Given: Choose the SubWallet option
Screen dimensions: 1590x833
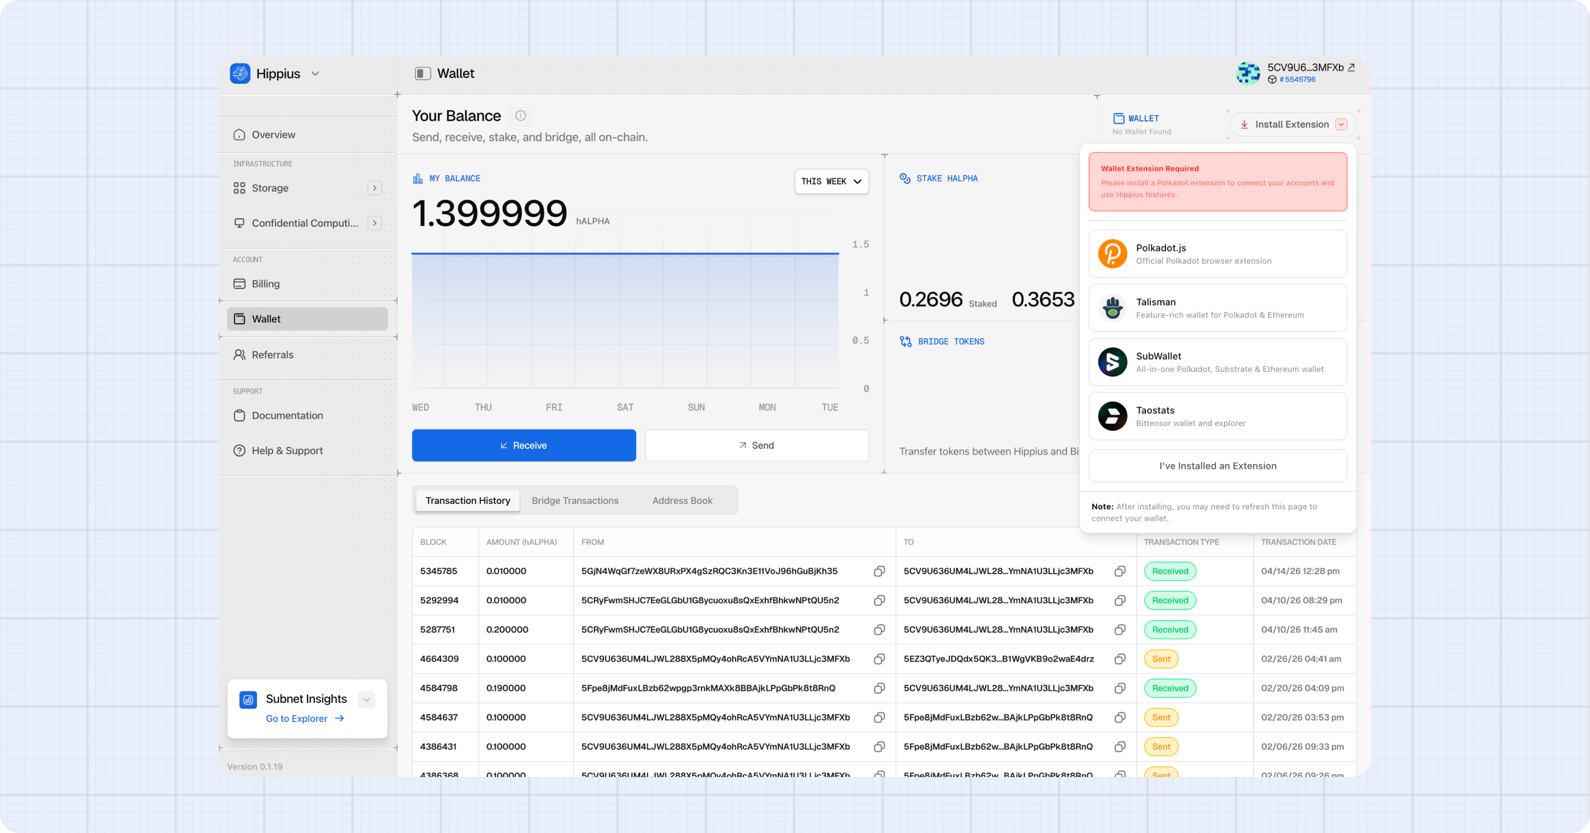Looking at the screenshot, I should tap(1218, 362).
